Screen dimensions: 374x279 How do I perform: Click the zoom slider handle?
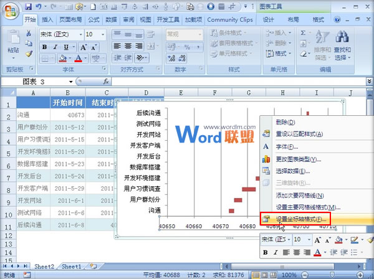[x=332, y=275]
